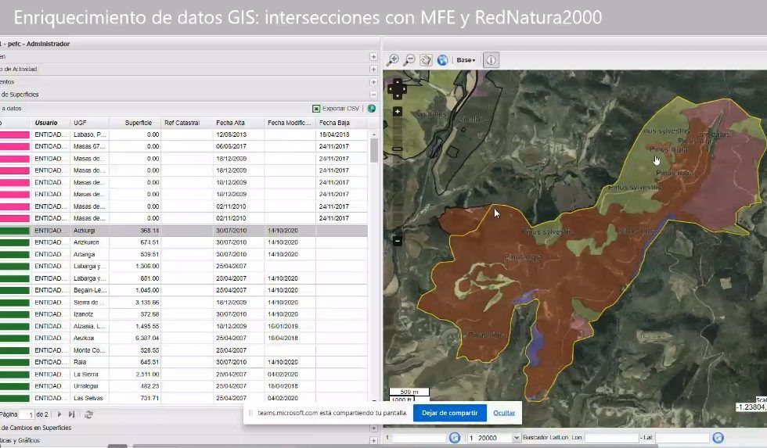Screen dimensions: 767x448
Task: Select the Las Selvas row
Action: pyautogui.click(x=183, y=398)
